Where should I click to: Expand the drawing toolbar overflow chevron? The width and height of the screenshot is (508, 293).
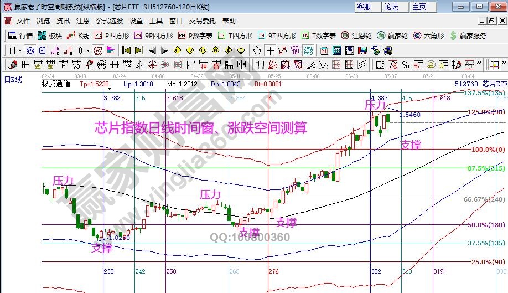[x=479, y=63]
